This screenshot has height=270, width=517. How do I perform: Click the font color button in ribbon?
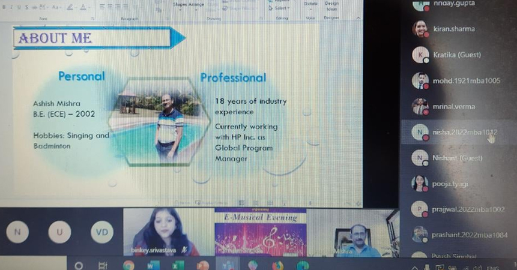click(x=83, y=7)
